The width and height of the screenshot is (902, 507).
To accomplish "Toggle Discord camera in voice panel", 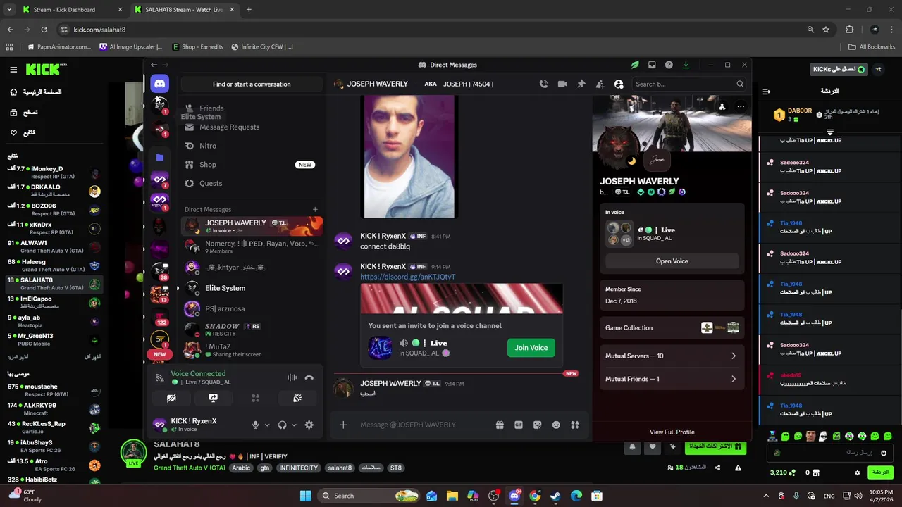I will 171,398.
